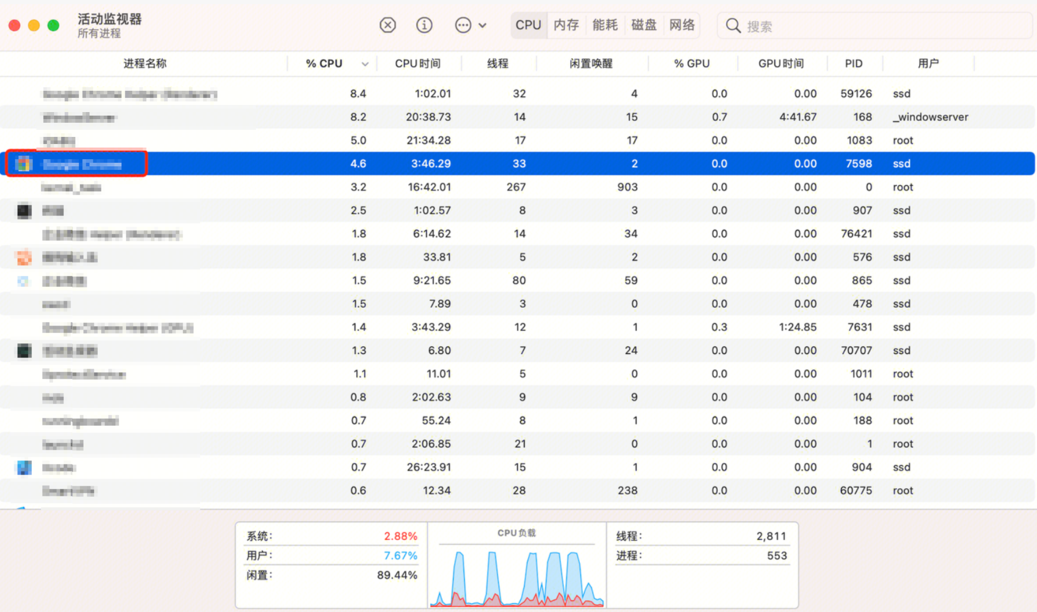
Task: Click the ellipsis more-options icon
Action: click(x=463, y=25)
